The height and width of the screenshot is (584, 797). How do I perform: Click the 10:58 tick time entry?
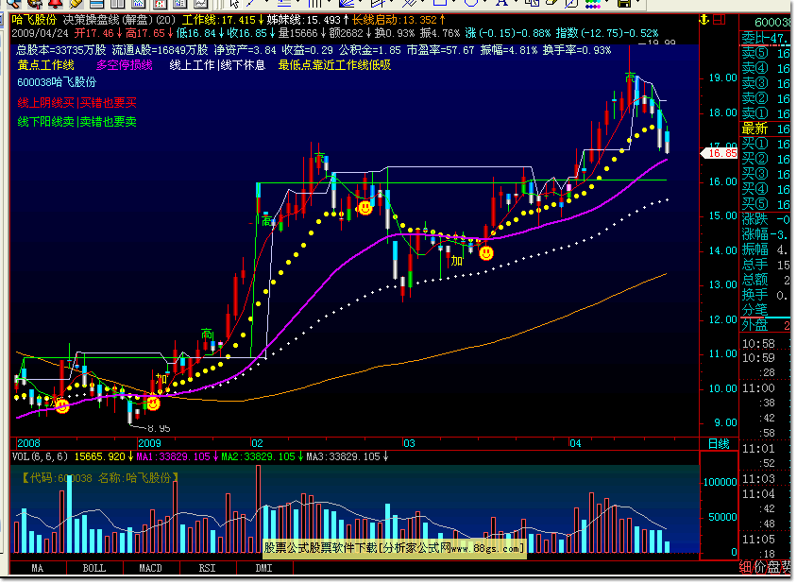pos(758,344)
